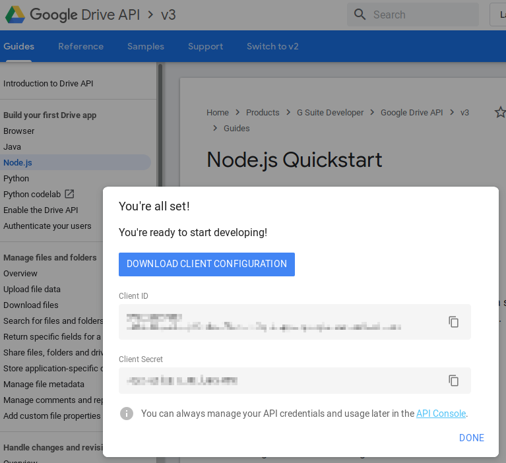Select the Switch to v2 tab
This screenshot has height=463, width=506.
coord(272,46)
